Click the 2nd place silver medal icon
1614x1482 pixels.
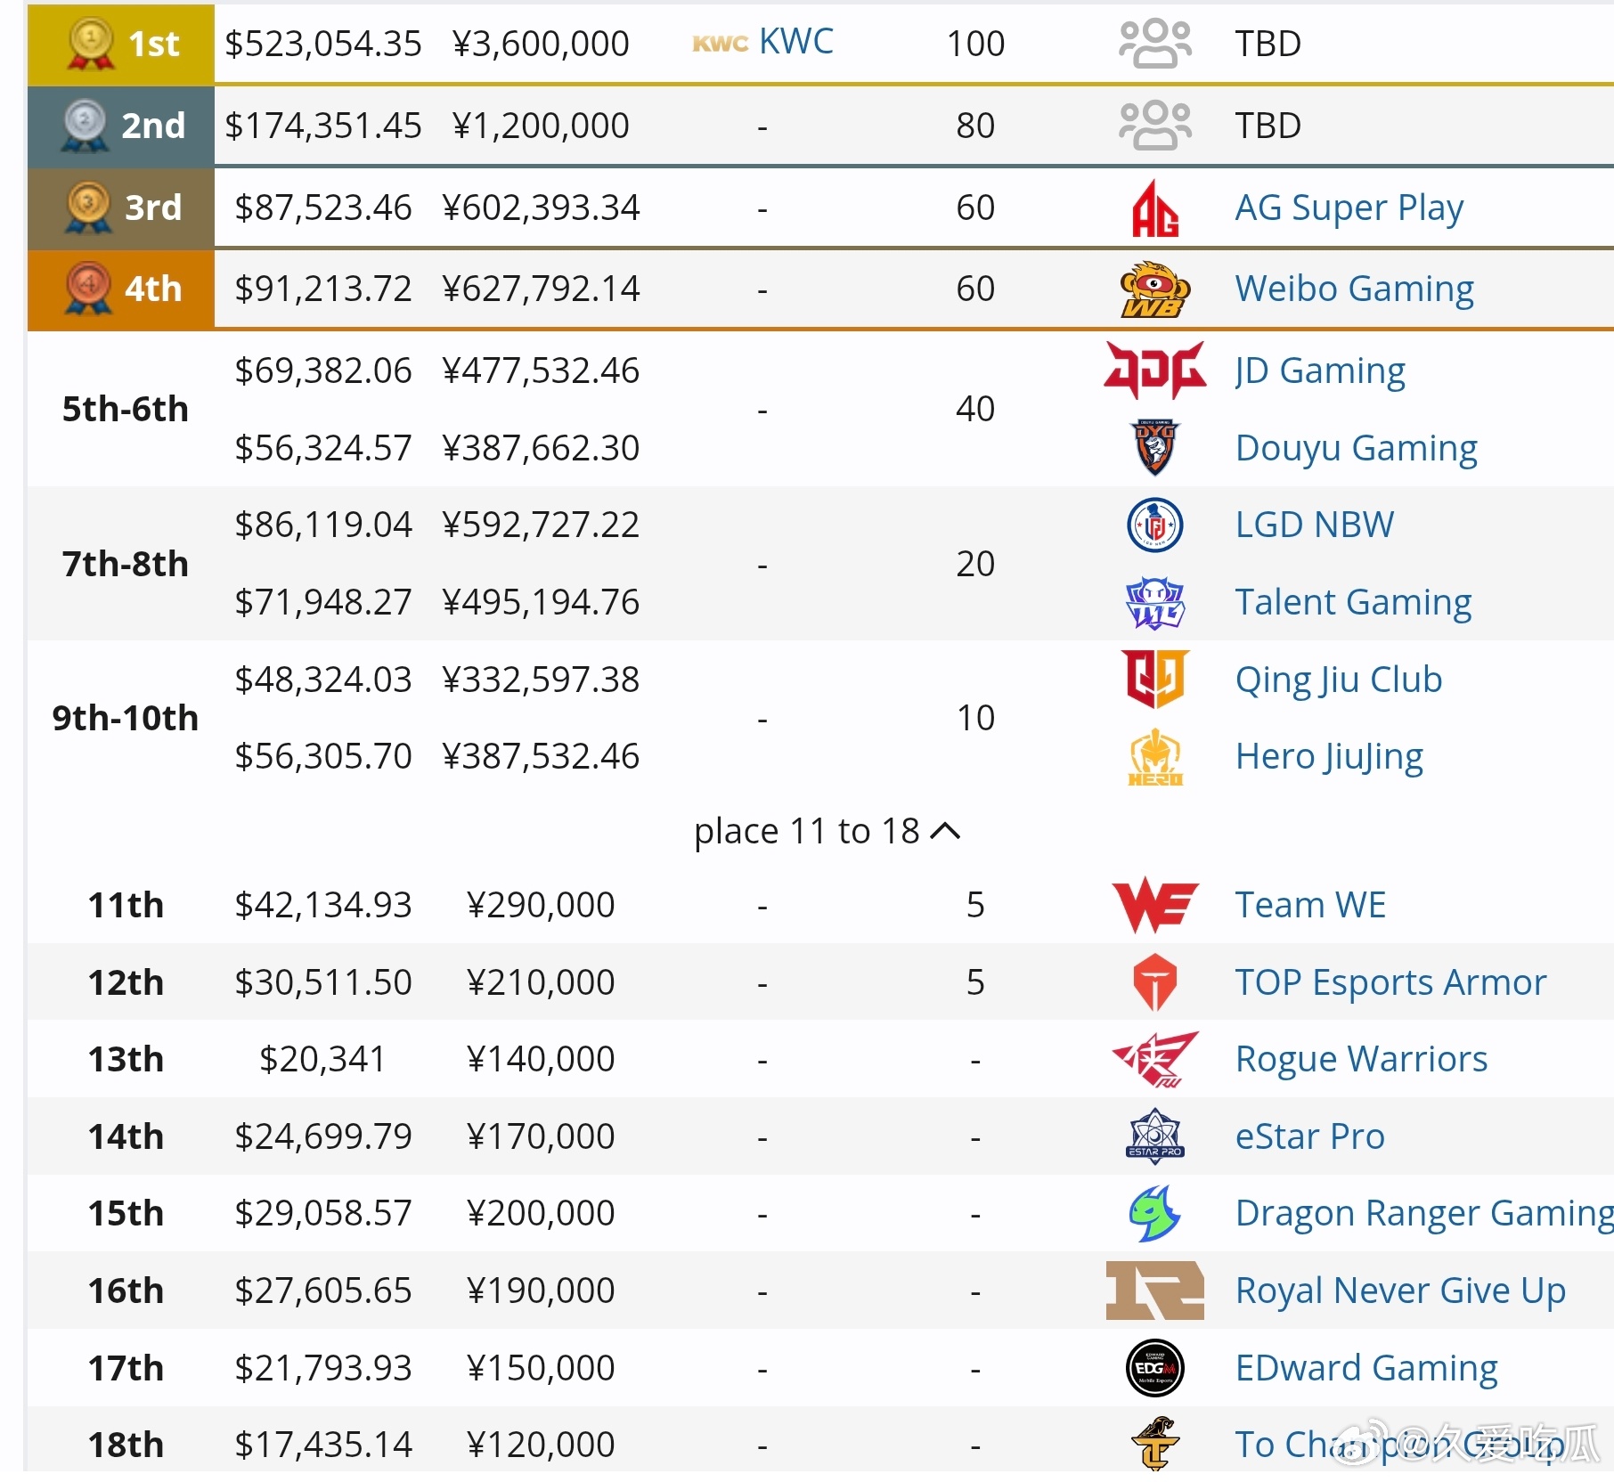pos(86,126)
